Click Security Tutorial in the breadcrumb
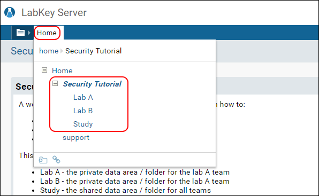The image size is (319, 196). coord(93,51)
